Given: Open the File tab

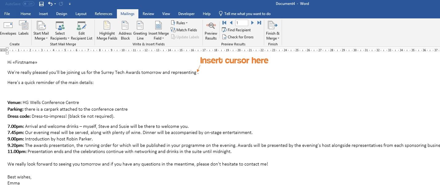Looking at the screenshot, I should click(7, 14).
